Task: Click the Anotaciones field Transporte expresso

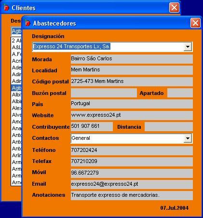Action: point(132,195)
